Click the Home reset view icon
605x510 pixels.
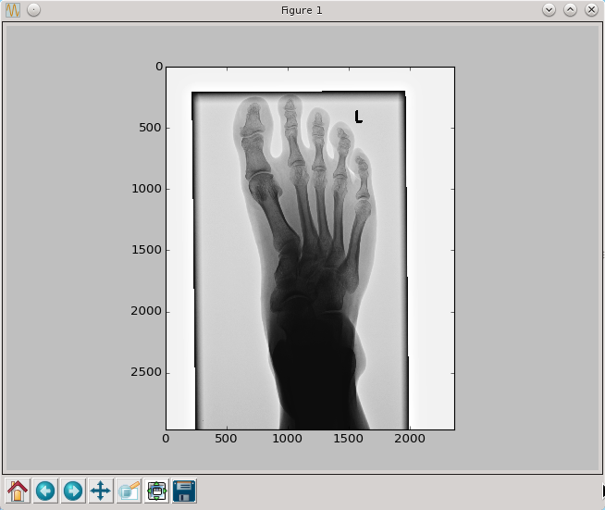click(x=17, y=491)
